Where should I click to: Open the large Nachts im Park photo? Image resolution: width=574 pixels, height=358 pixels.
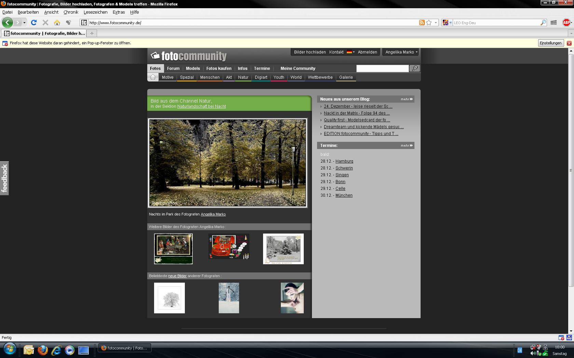(228, 163)
